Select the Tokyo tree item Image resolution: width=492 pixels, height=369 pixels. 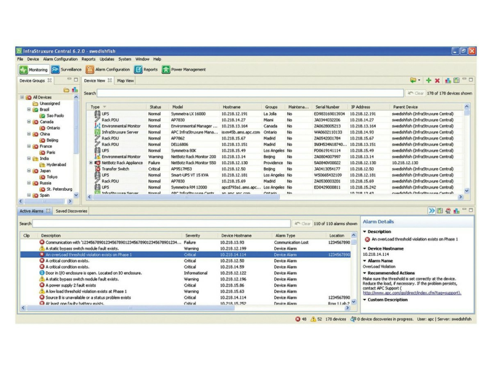point(49,177)
